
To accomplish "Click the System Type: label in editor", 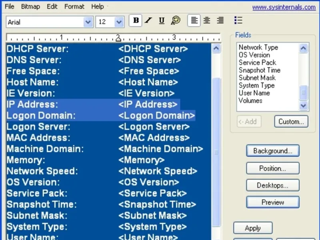I will point(37,227).
